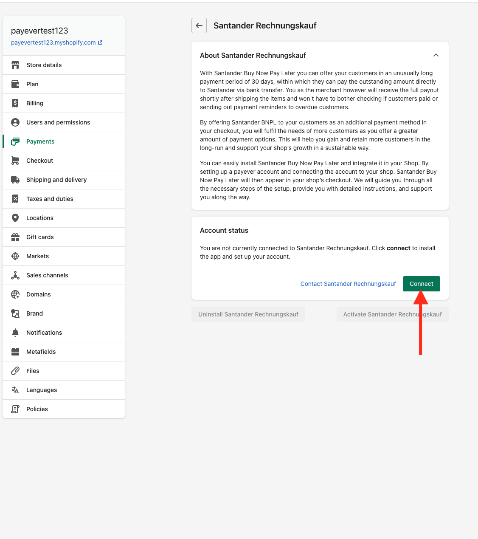The width and height of the screenshot is (478, 539).
Task: Go to Domains settings
Action: point(64,294)
